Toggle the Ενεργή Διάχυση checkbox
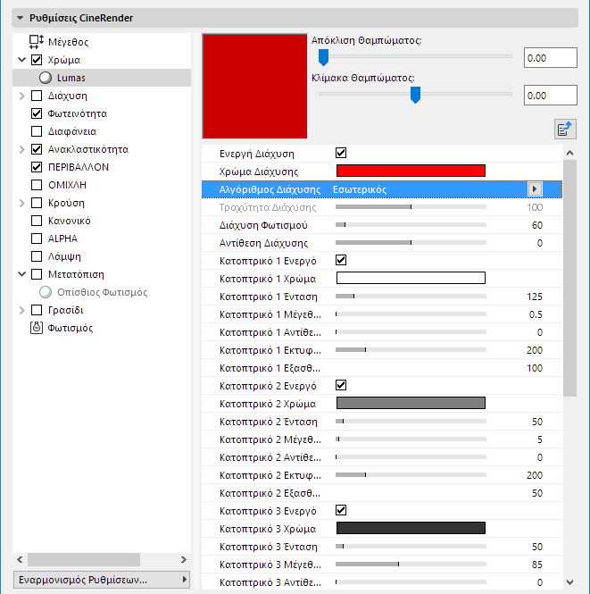The image size is (590, 594). (341, 153)
